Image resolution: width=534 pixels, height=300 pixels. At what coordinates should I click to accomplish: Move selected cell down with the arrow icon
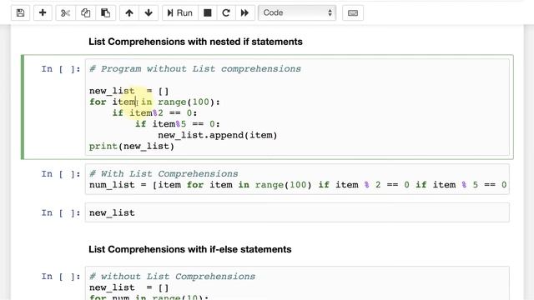coord(149,13)
